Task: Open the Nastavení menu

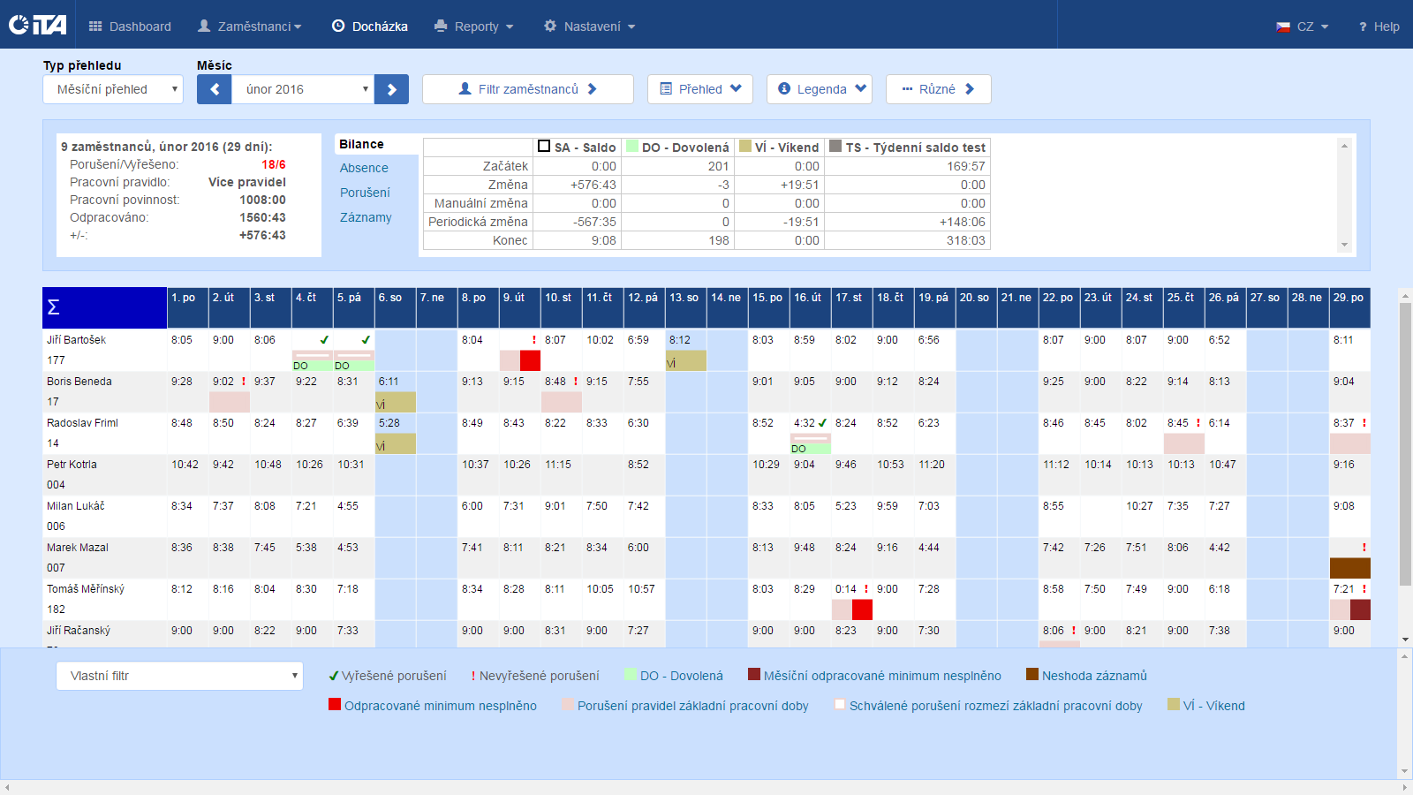Action: [x=589, y=26]
